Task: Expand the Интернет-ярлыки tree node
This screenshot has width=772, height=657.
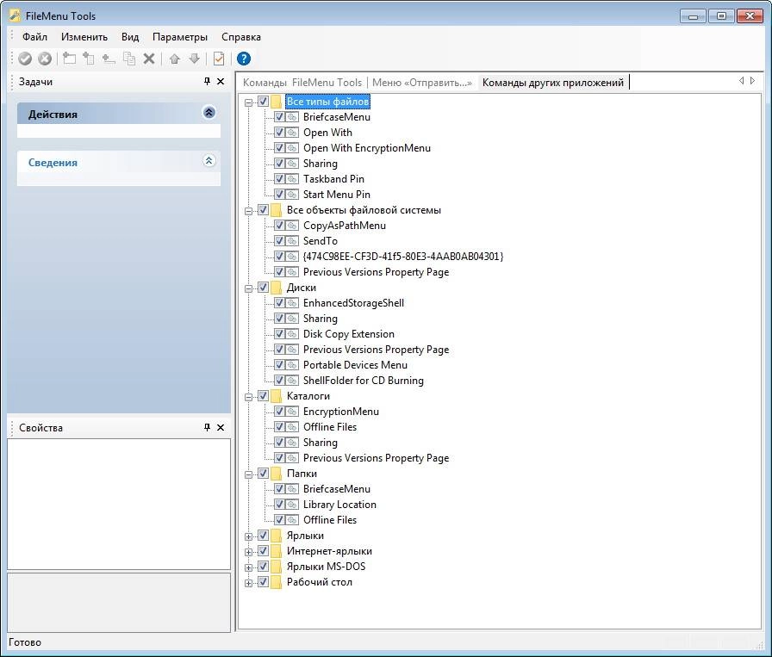Action: [x=249, y=552]
